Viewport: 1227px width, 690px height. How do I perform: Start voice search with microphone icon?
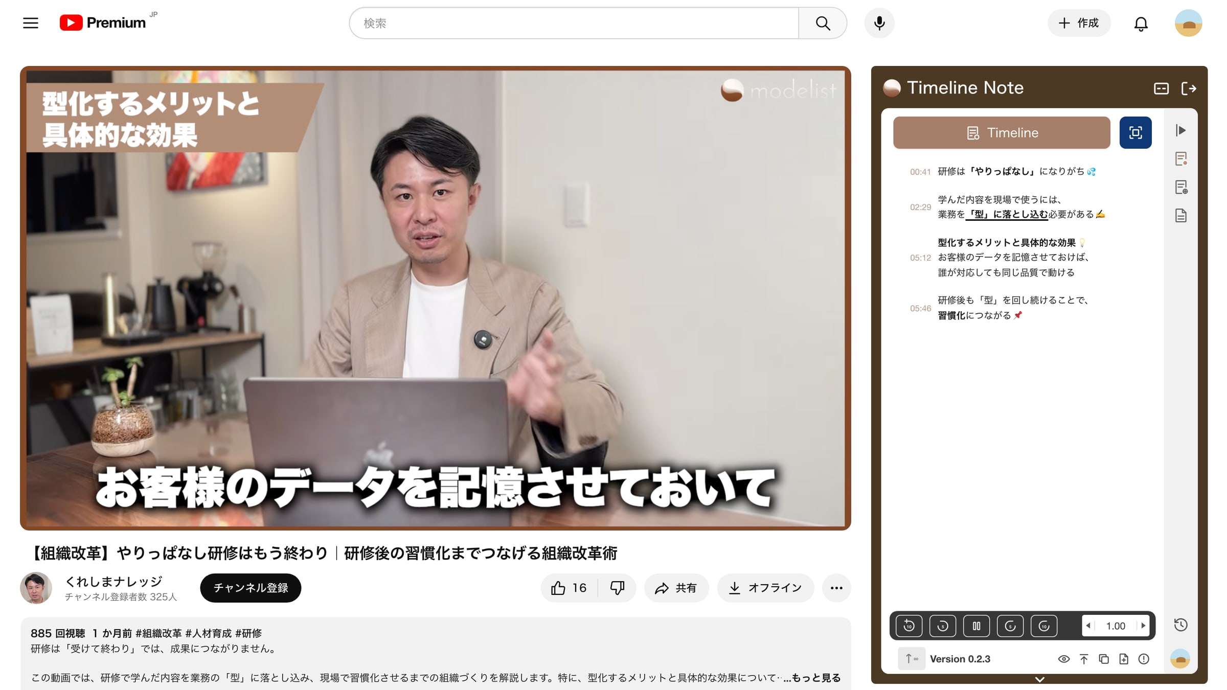click(x=879, y=23)
